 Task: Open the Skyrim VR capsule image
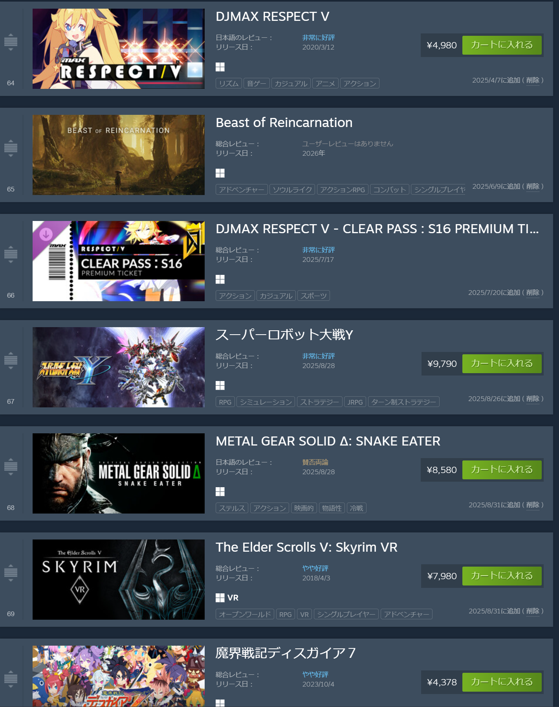tap(119, 580)
